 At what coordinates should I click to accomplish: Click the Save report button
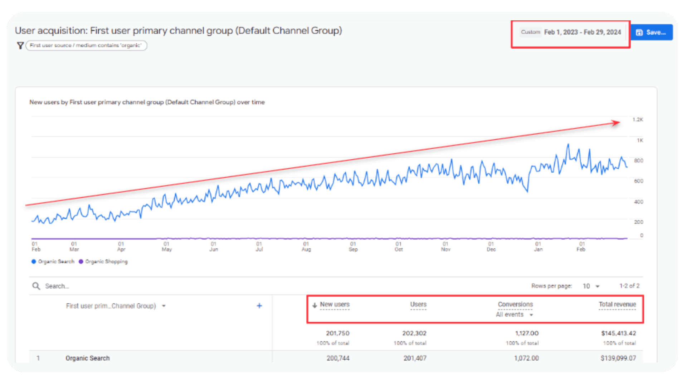(651, 32)
